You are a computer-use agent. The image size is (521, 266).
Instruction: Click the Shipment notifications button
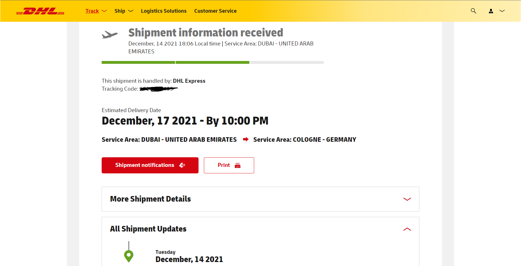(x=150, y=165)
